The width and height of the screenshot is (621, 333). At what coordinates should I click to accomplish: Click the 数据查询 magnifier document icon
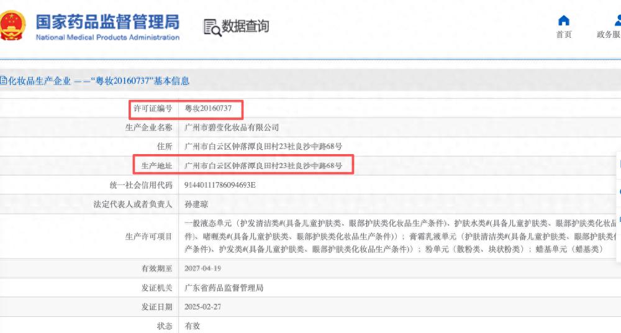pos(212,27)
